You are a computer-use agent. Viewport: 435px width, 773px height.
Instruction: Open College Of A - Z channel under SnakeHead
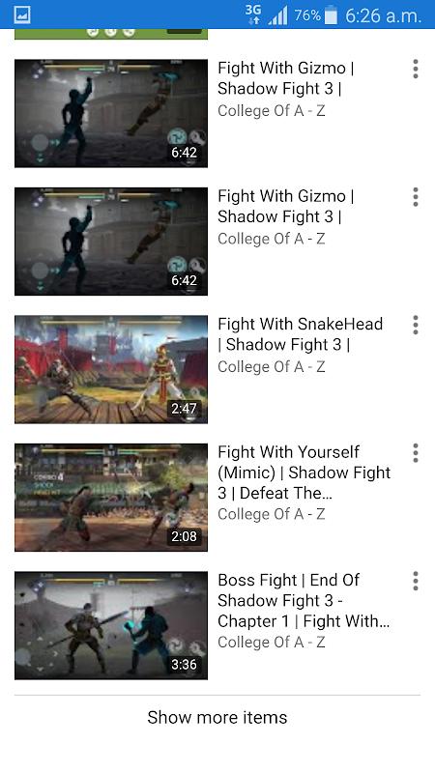272,367
